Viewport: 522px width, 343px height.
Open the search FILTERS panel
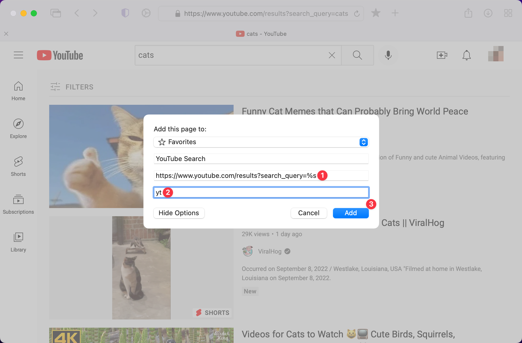[72, 87]
